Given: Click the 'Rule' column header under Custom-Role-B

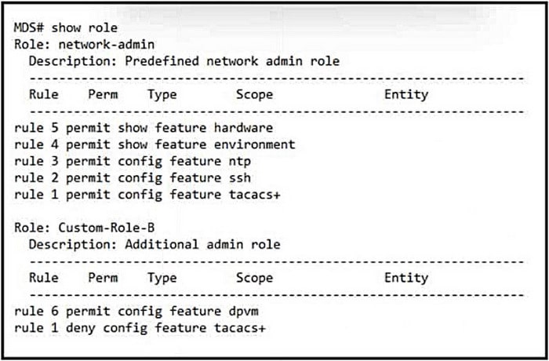Looking at the screenshot, I should tap(44, 277).
